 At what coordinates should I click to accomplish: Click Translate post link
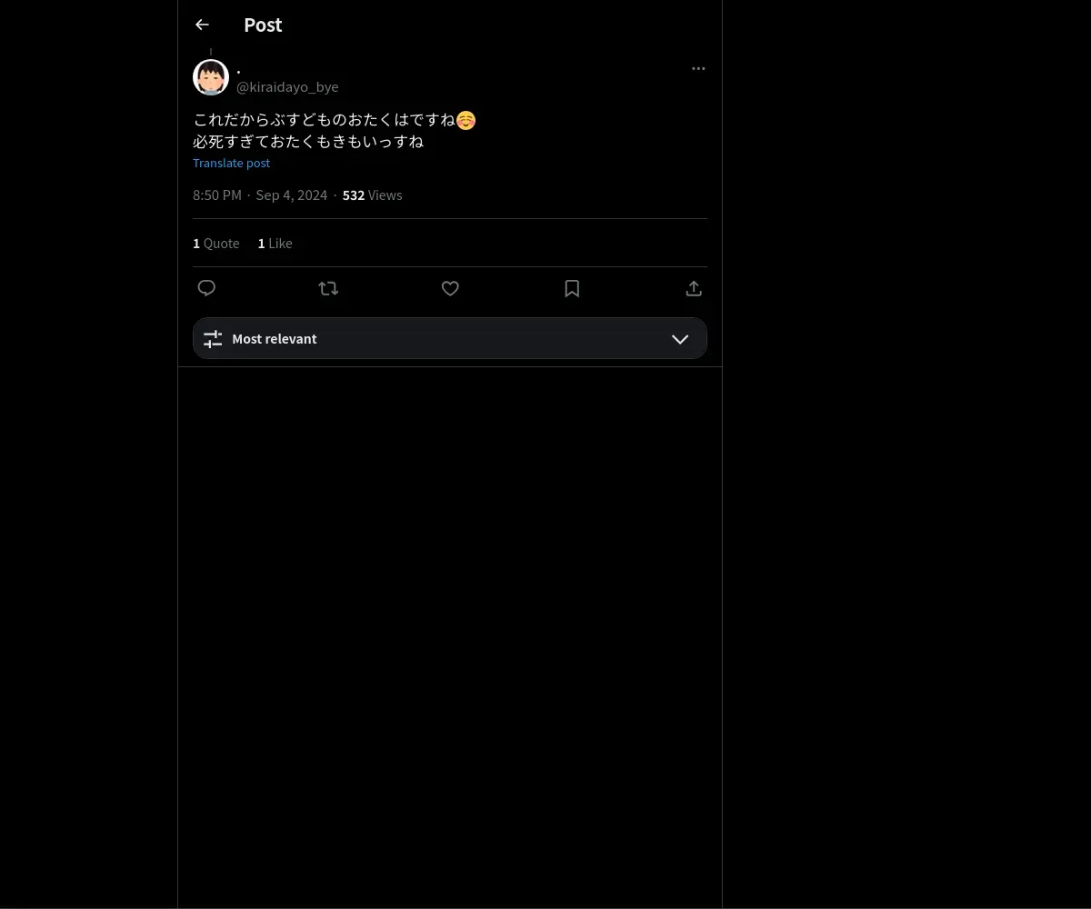point(231,164)
